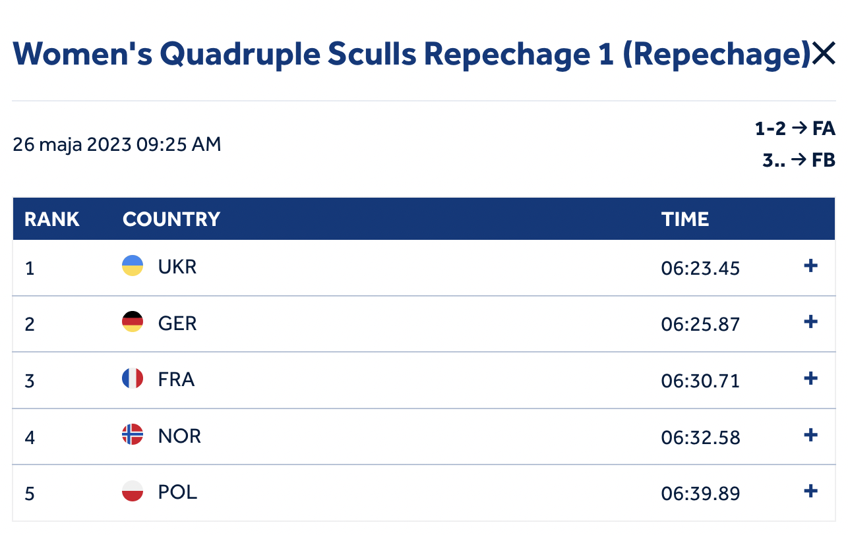Click the 3.. → FB progression label

coord(799,159)
